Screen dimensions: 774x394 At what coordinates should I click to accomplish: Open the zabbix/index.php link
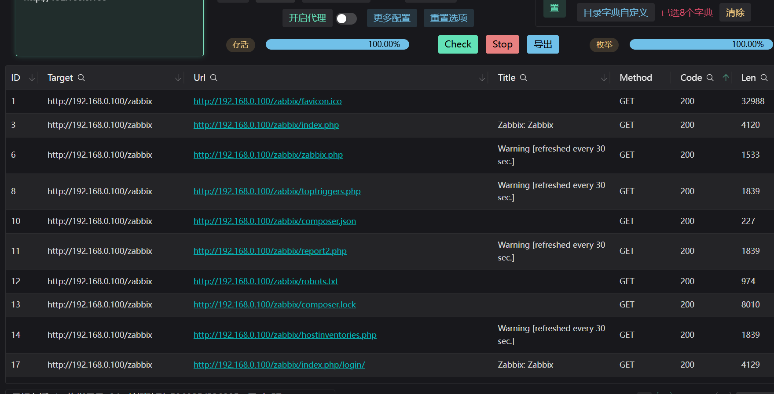pyautogui.click(x=266, y=125)
